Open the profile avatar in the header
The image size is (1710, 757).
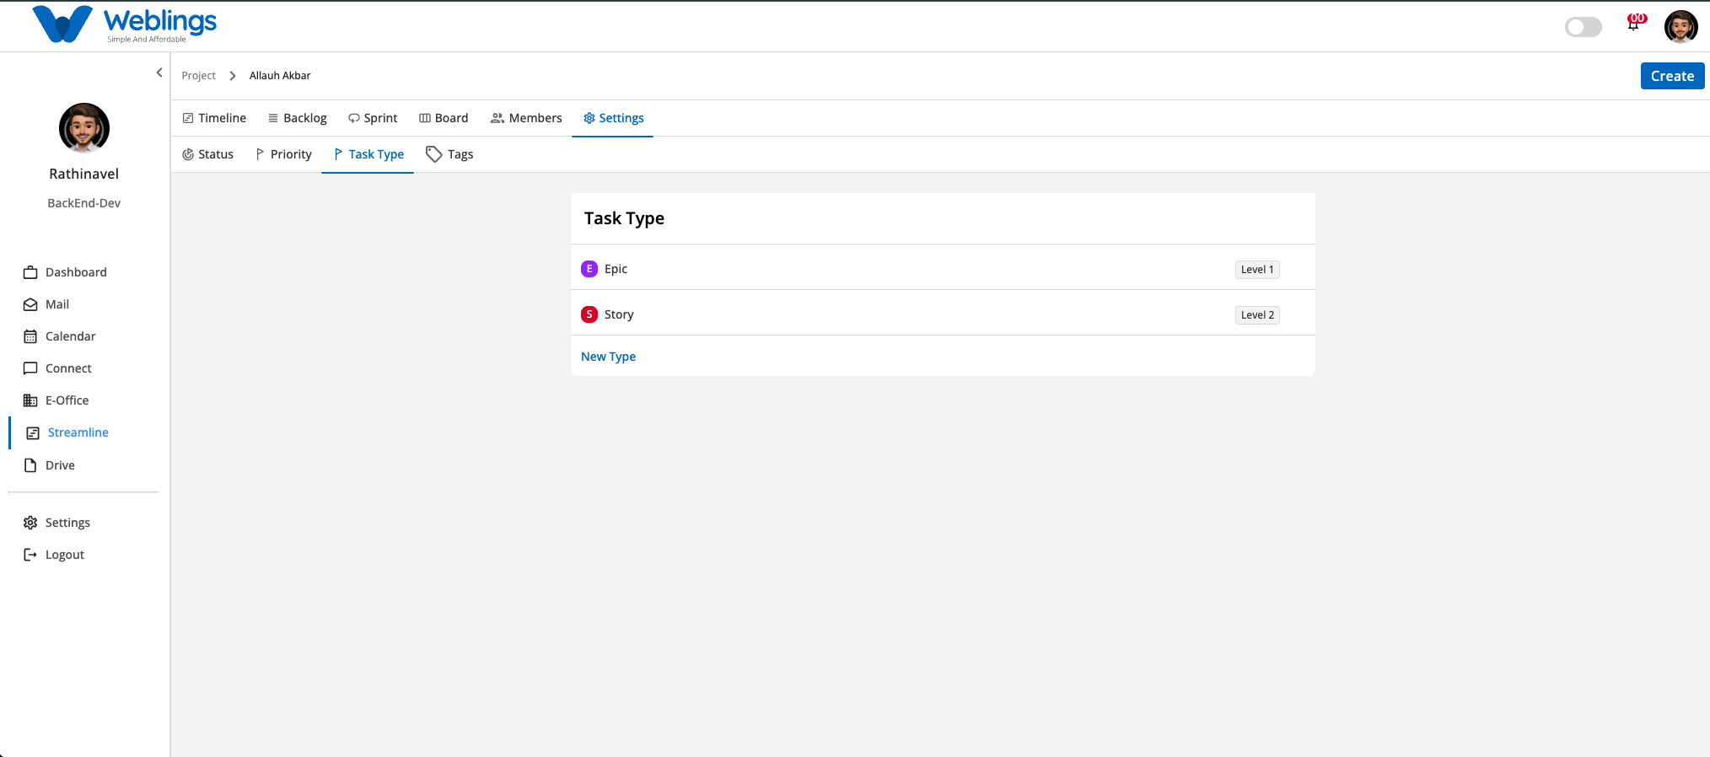1680,26
